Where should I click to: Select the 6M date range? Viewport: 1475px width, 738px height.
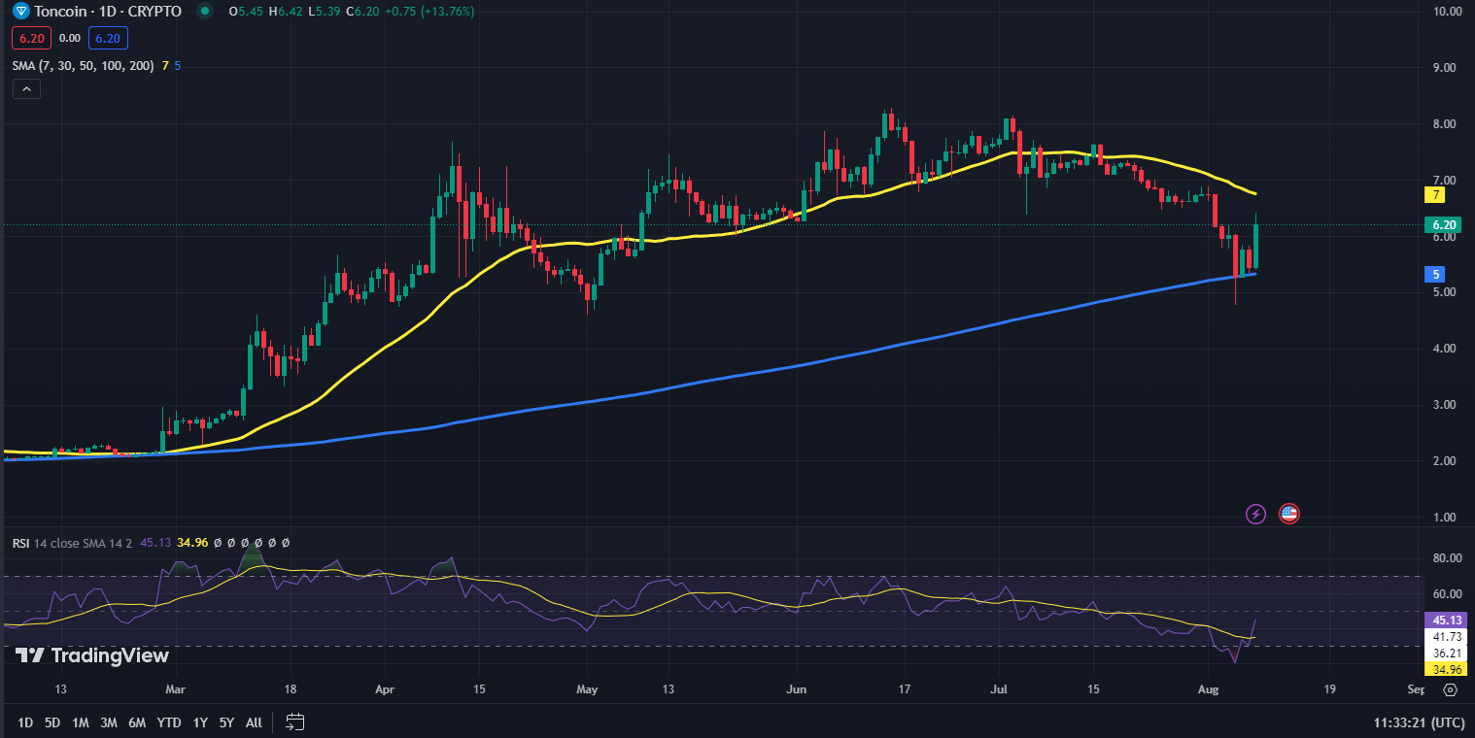click(137, 722)
